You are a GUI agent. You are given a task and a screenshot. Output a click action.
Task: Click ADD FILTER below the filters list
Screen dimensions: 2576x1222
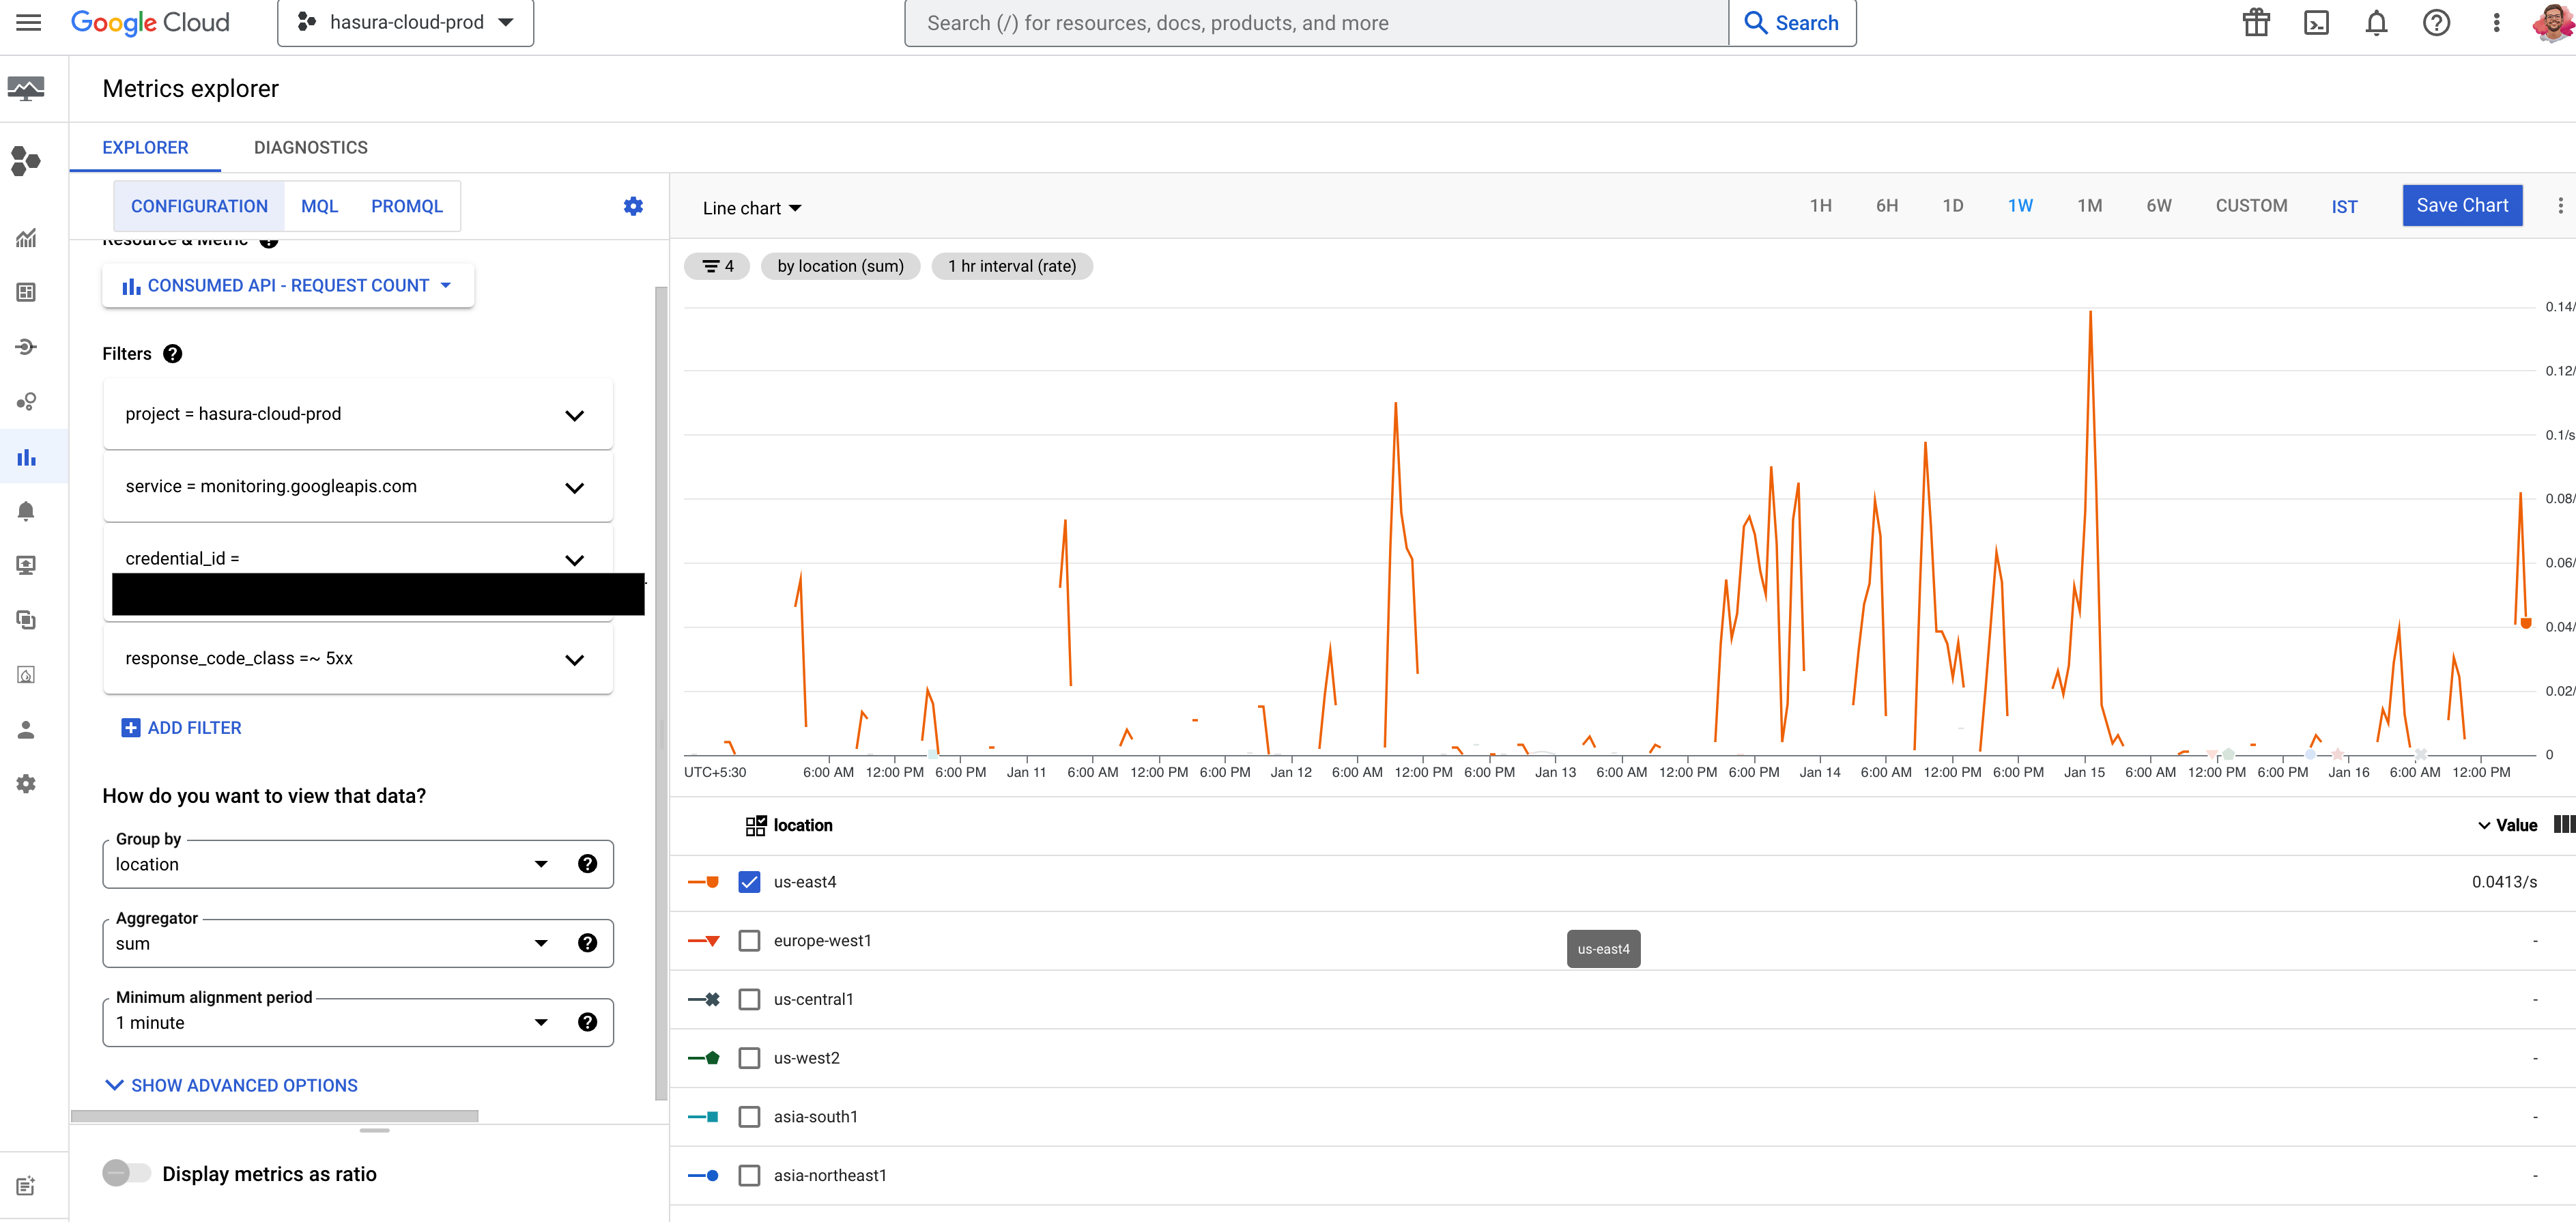click(x=182, y=727)
